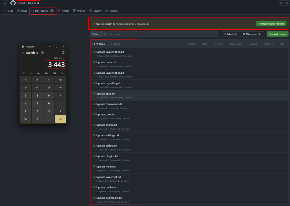The image size is (290, 206).
Task: Expand the Milestones filter dropdown in list header
Action: tap(236, 44)
